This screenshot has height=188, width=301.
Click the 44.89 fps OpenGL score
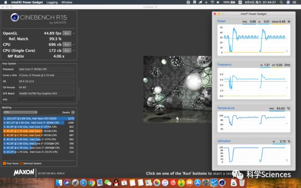point(52,33)
